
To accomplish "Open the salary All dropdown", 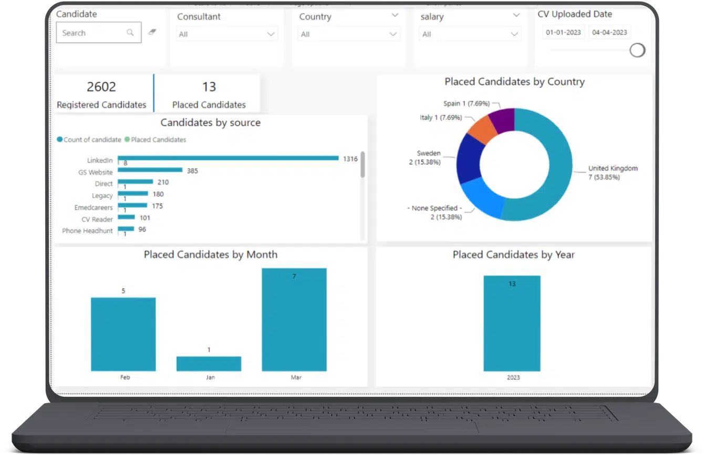I will coord(470,34).
